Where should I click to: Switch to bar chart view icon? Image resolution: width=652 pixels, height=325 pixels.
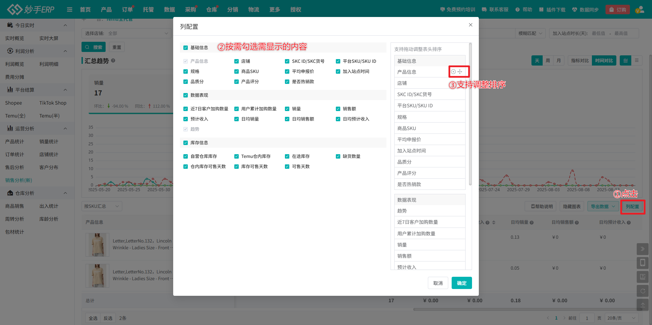point(625,60)
